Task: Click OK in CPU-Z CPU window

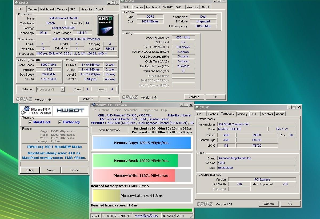Action: (x=110, y=99)
